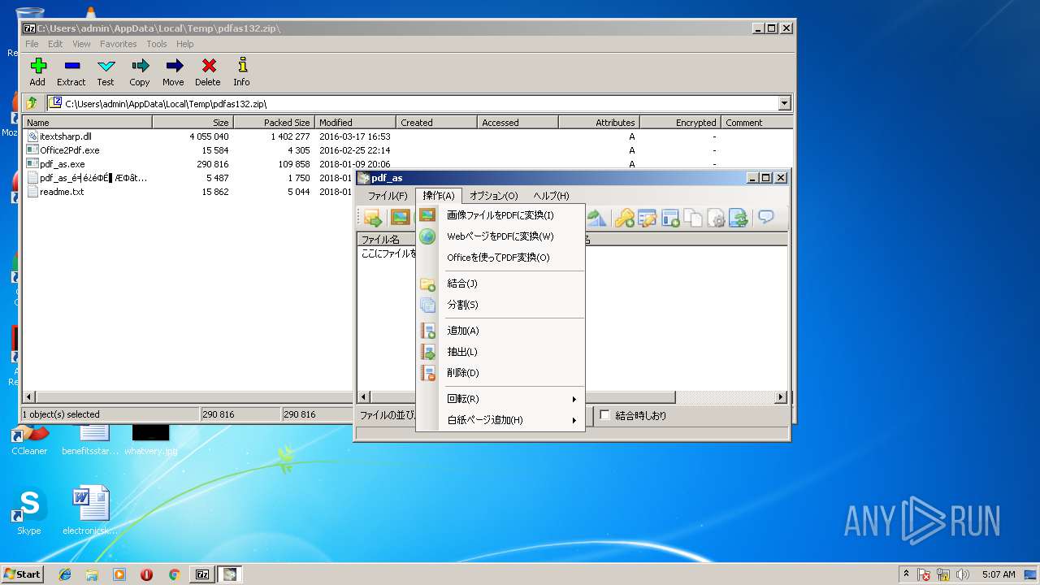Select readme.txt in the archive list
Image resolution: width=1040 pixels, height=585 pixels.
click(x=62, y=192)
